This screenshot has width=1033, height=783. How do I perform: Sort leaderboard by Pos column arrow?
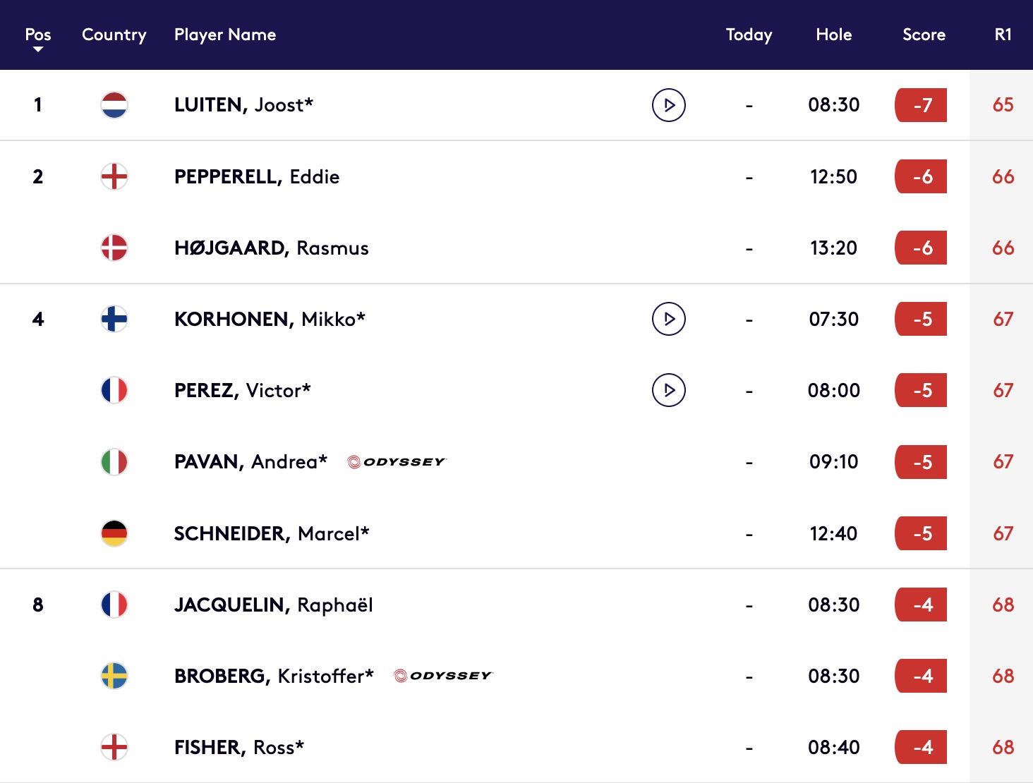point(38,49)
